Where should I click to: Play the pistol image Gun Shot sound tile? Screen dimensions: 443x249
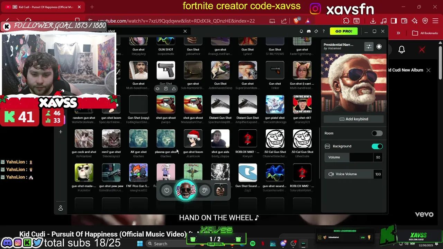coord(166,70)
